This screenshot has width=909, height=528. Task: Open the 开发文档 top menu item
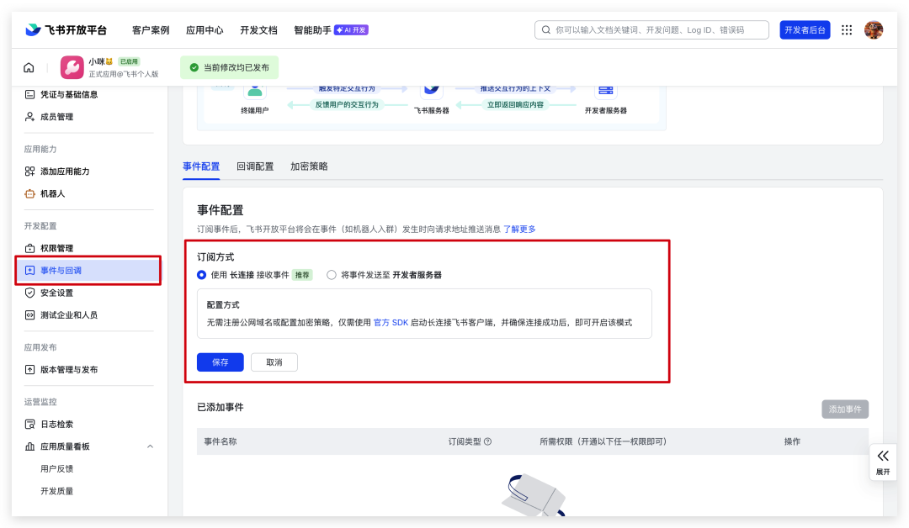click(258, 30)
